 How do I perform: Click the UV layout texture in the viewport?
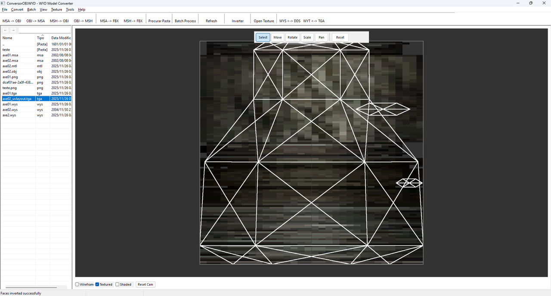(311, 153)
